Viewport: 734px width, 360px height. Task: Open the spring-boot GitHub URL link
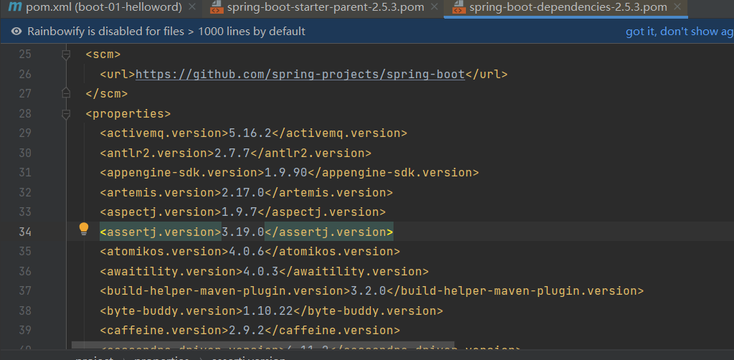point(300,74)
